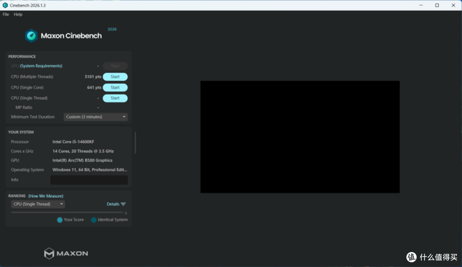
Task: Click the black render preview area
Action: (300, 137)
